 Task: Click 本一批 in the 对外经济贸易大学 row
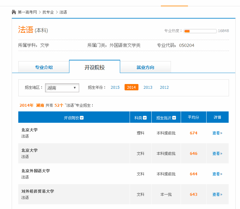coord(166,195)
